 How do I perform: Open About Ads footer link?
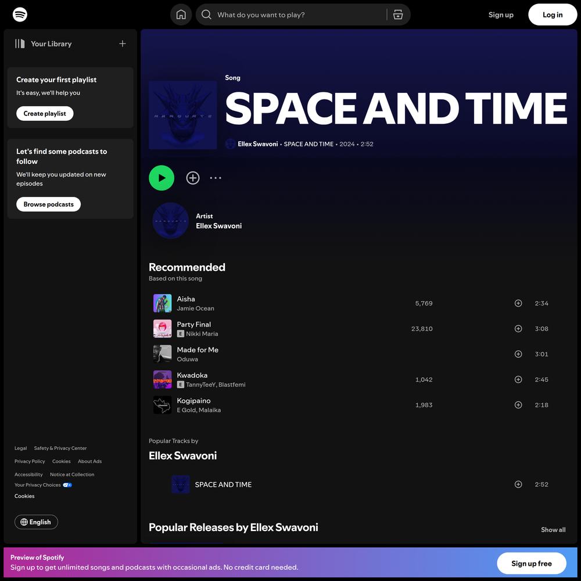(x=89, y=461)
